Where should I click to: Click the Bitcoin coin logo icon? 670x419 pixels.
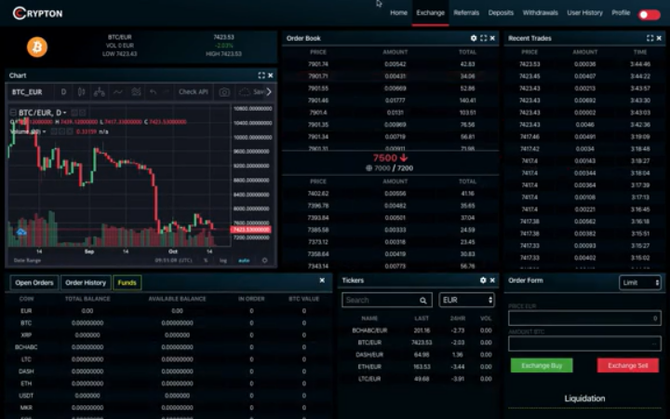37,47
